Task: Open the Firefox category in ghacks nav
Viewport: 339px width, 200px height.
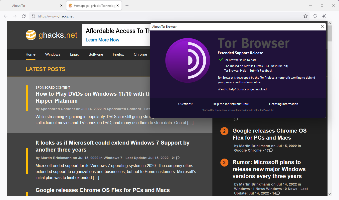Action: 118,54
